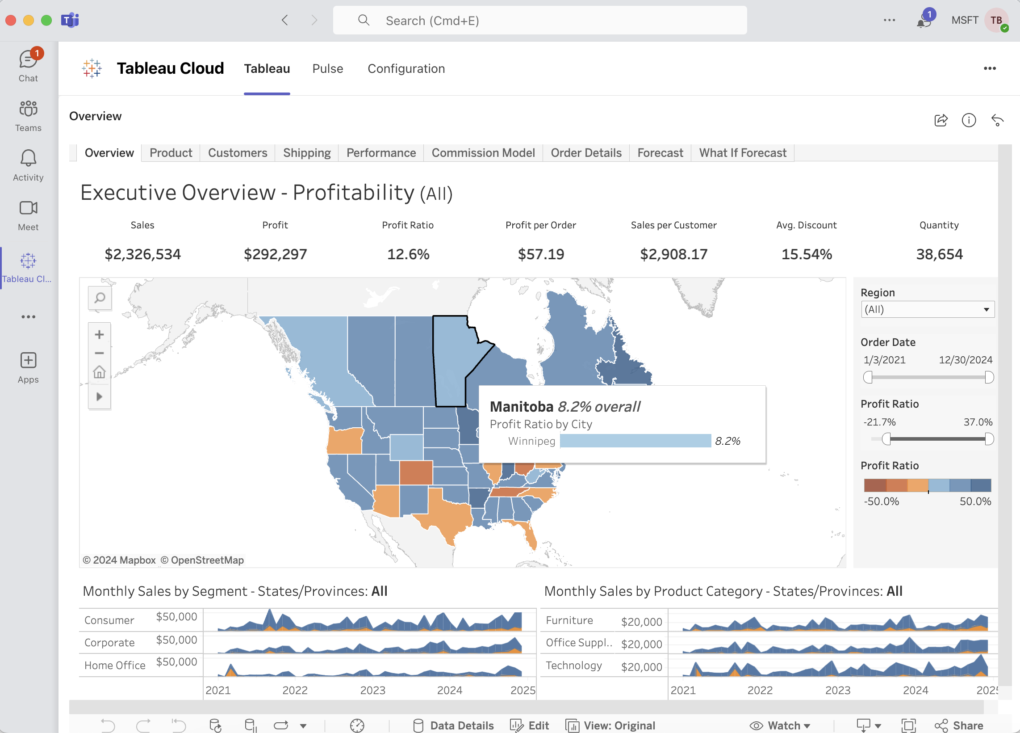The width and height of the screenshot is (1020, 733).
Task: Toggle full screen mode icon
Action: pyautogui.click(x=908, y=725)
